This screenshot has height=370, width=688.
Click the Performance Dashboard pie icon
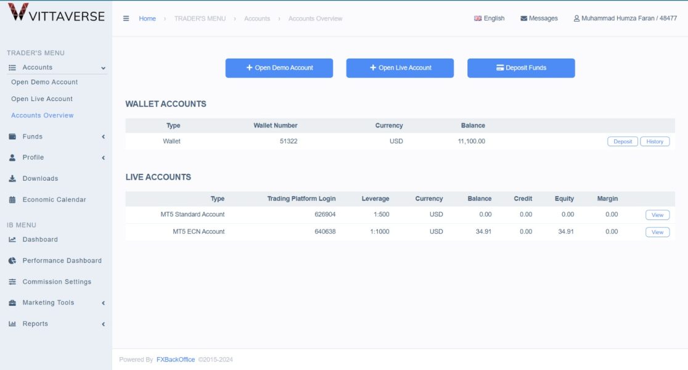pos(12,261)
